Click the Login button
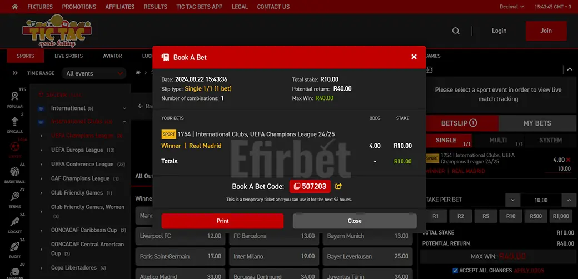578x279 pixels. coord(499,31)
